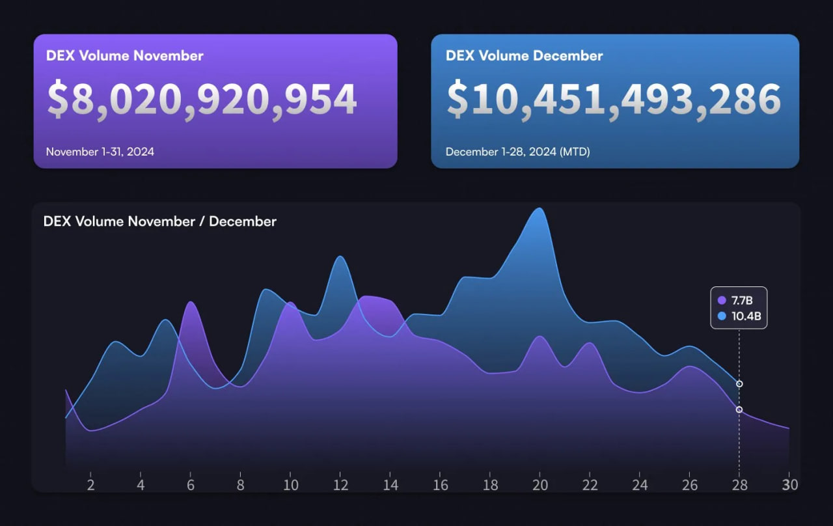Image resolution: width=833 pixels, height=526 pixels.
Task: Click the x-axis label 16
Action: coord(441,485)
